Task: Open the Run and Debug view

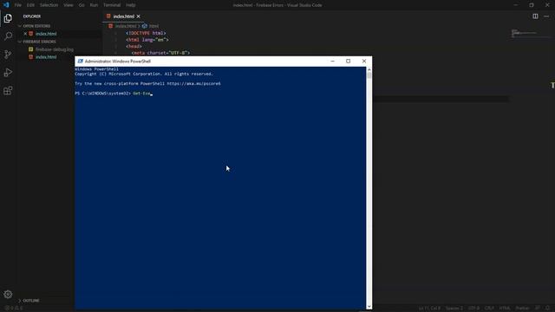Action: coord(8,72)
